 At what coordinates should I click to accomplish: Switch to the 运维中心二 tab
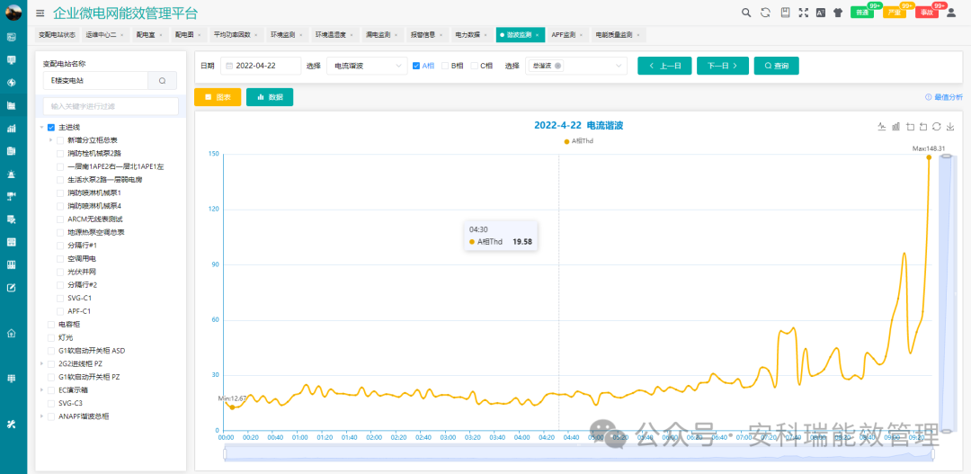[104, 35]
